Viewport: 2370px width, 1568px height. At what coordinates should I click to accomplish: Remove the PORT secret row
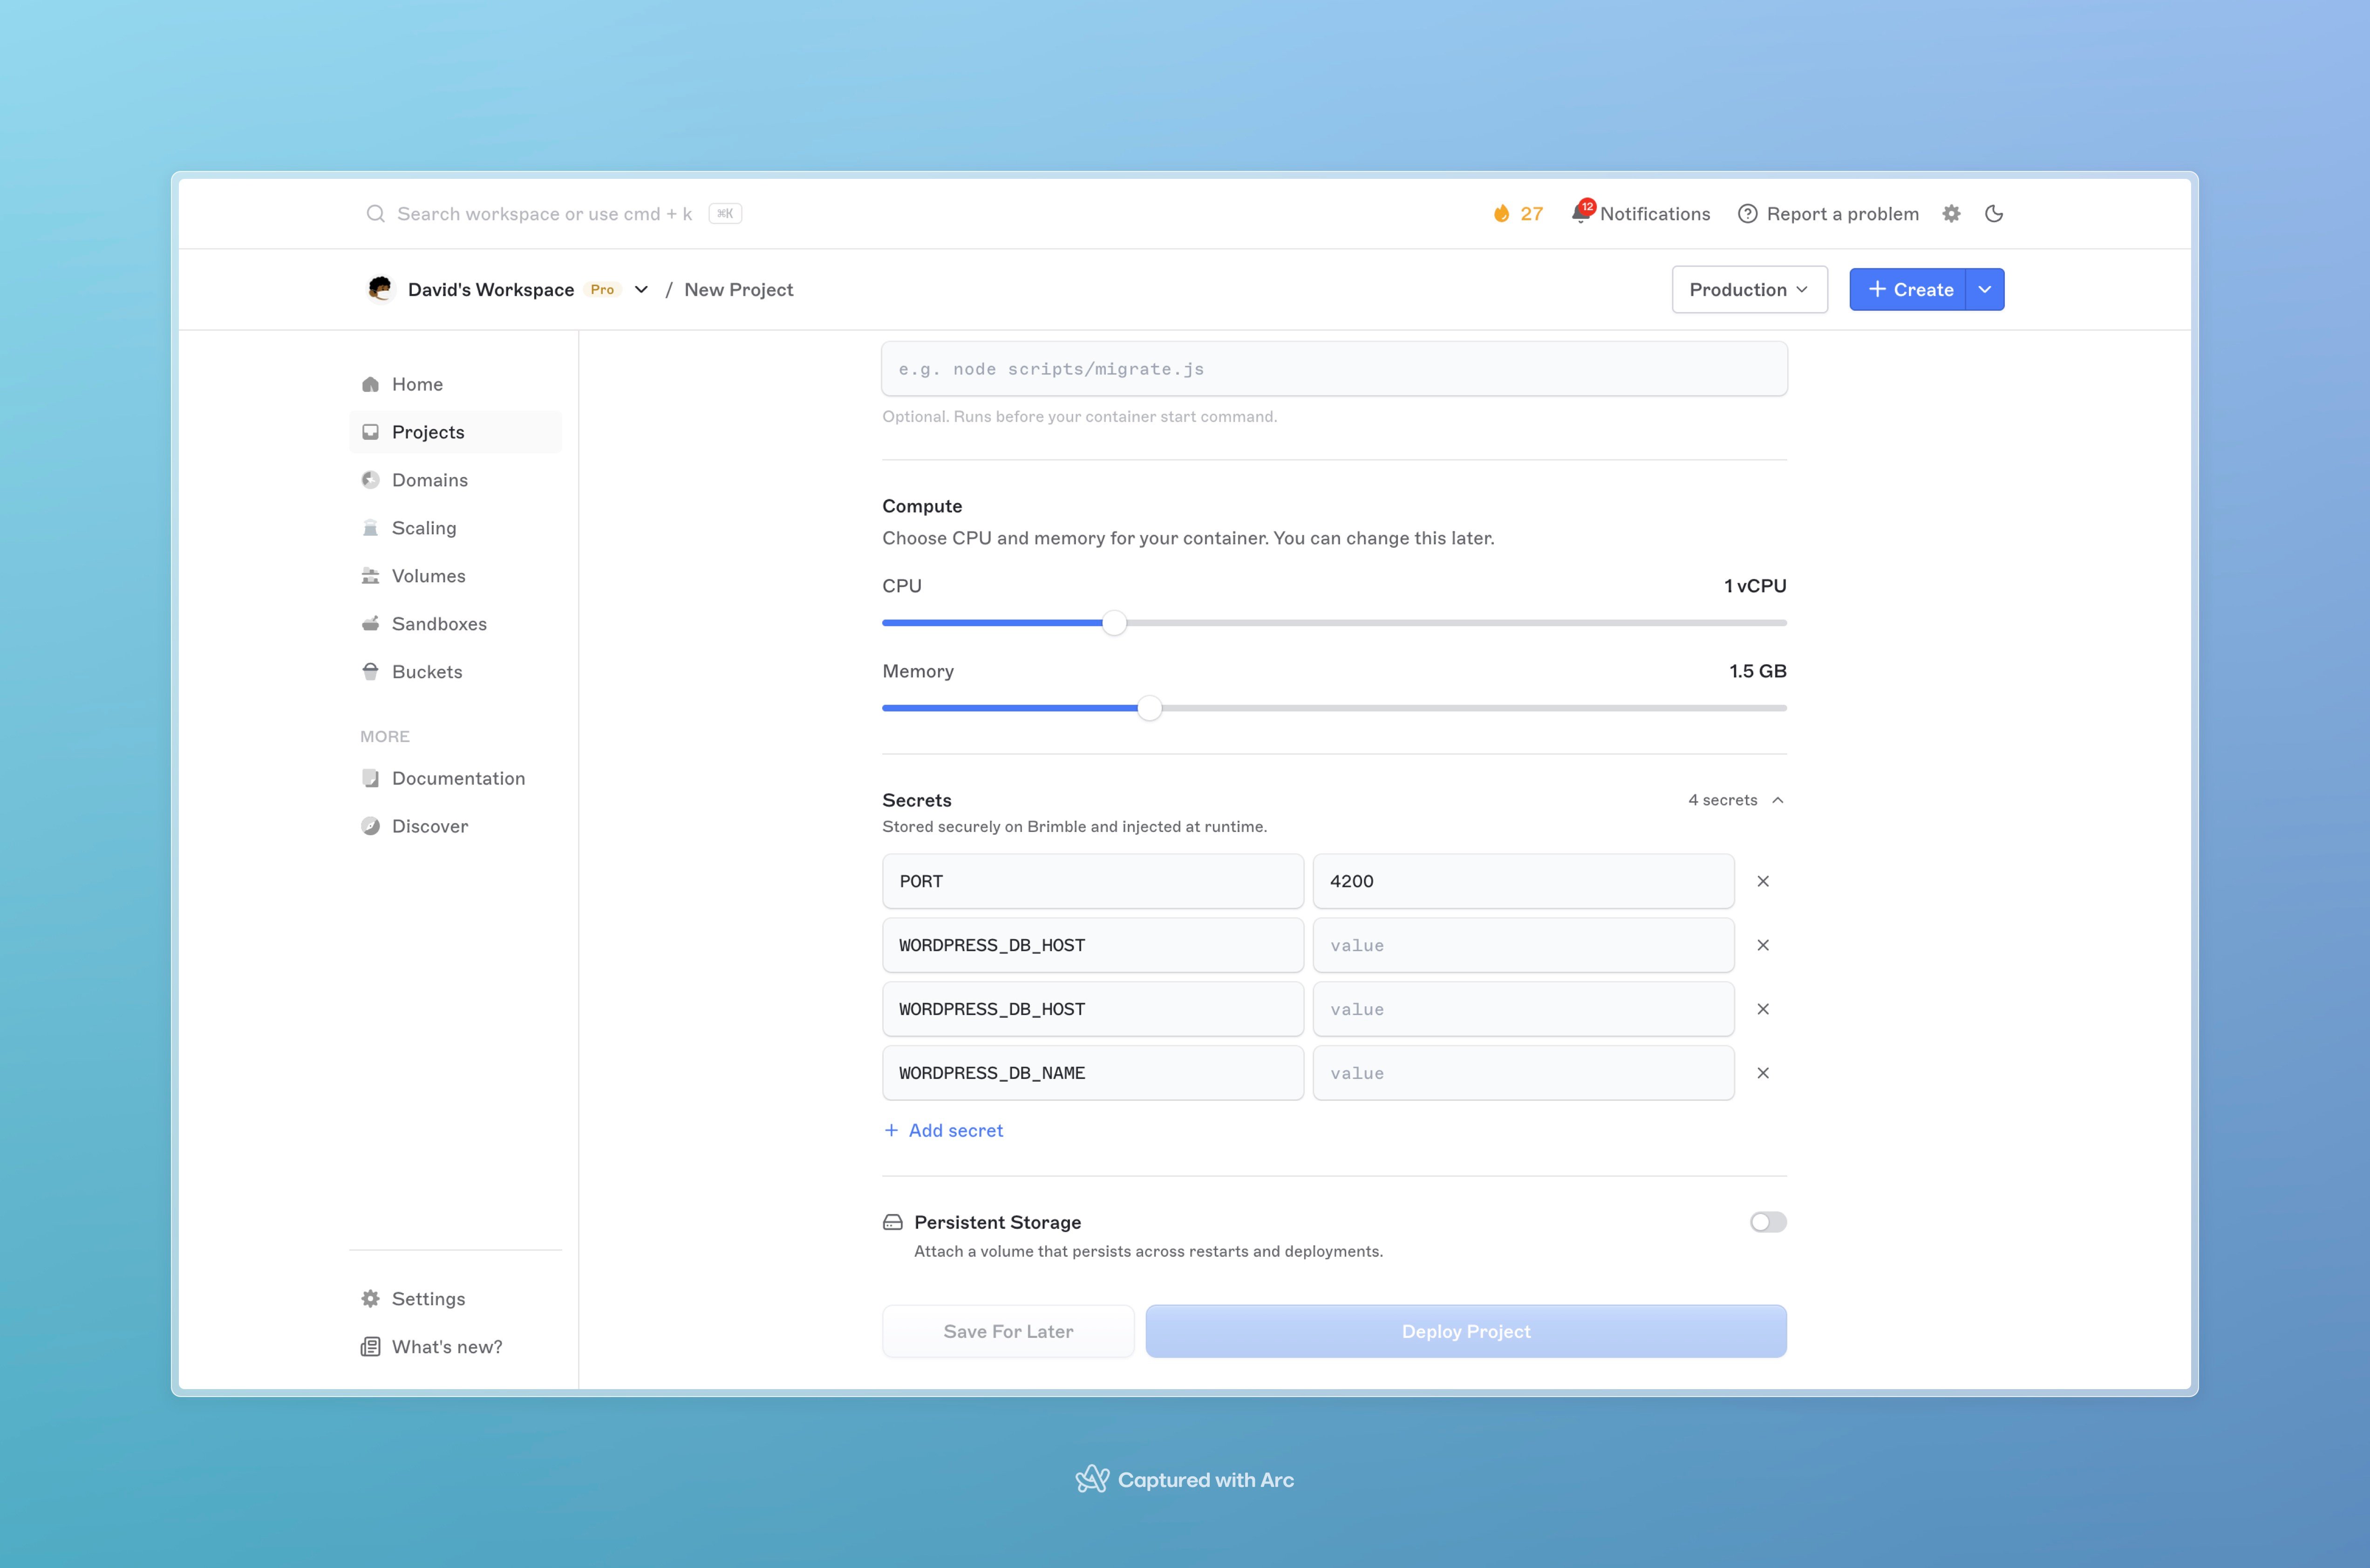[1763, 881]
